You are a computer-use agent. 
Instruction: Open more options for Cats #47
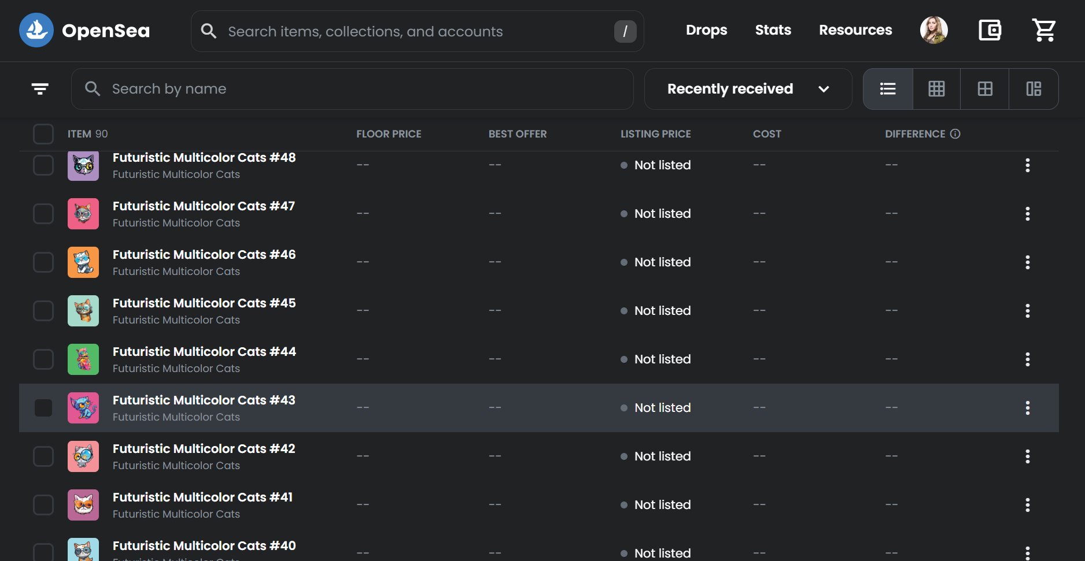tap(1028, 214)
